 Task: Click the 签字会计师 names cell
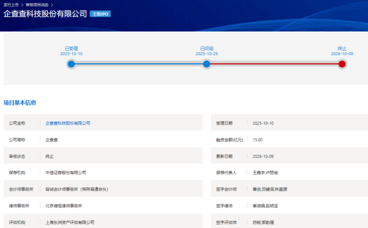270,189
